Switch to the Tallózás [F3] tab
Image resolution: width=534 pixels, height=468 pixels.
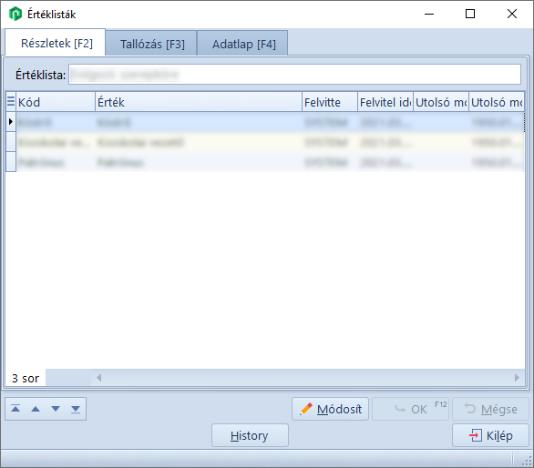pyautogui.click(x=152, y=44)
